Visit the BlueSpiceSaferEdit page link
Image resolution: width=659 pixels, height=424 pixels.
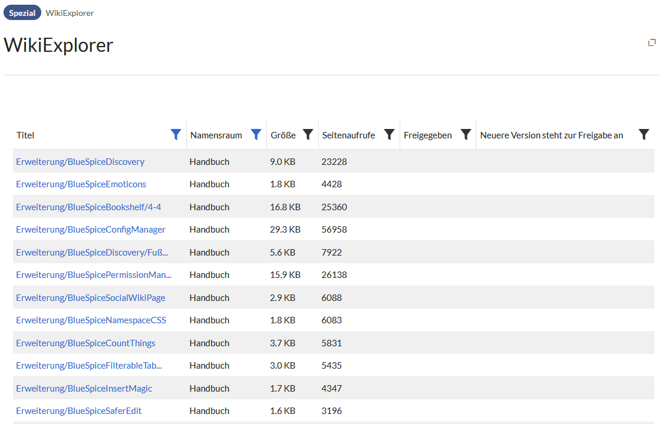[78, 411]
